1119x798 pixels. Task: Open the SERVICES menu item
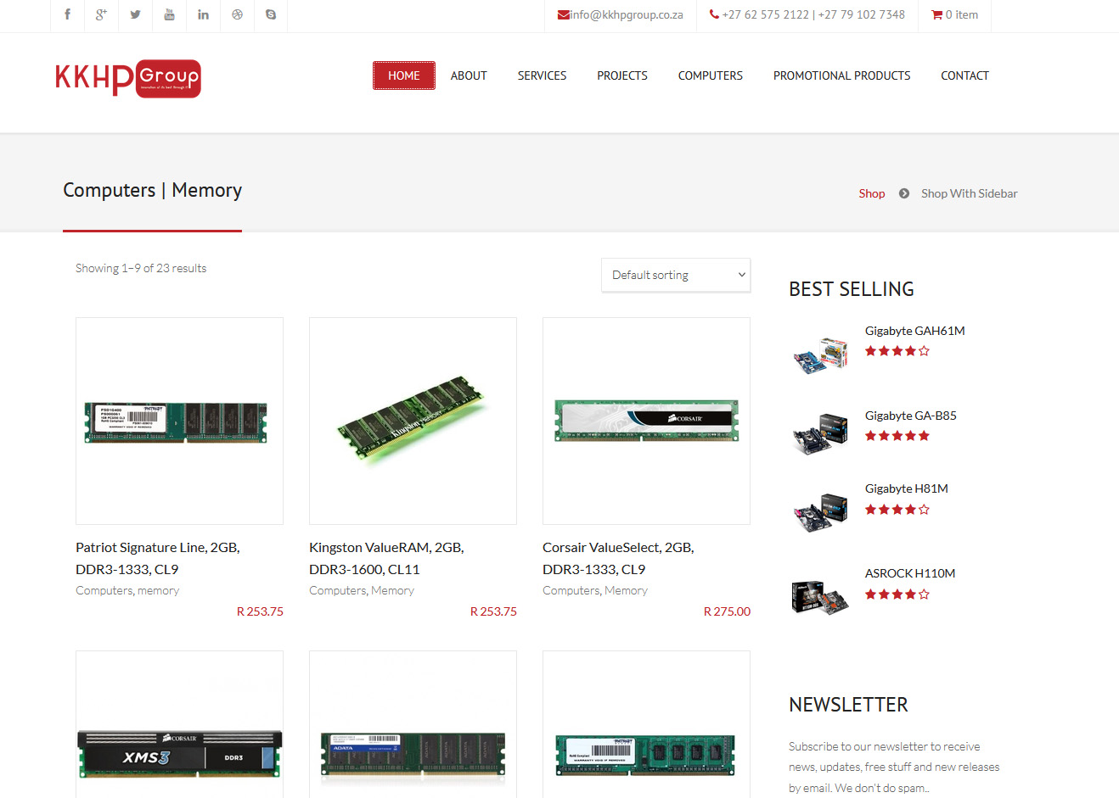(x=542, y=75)
